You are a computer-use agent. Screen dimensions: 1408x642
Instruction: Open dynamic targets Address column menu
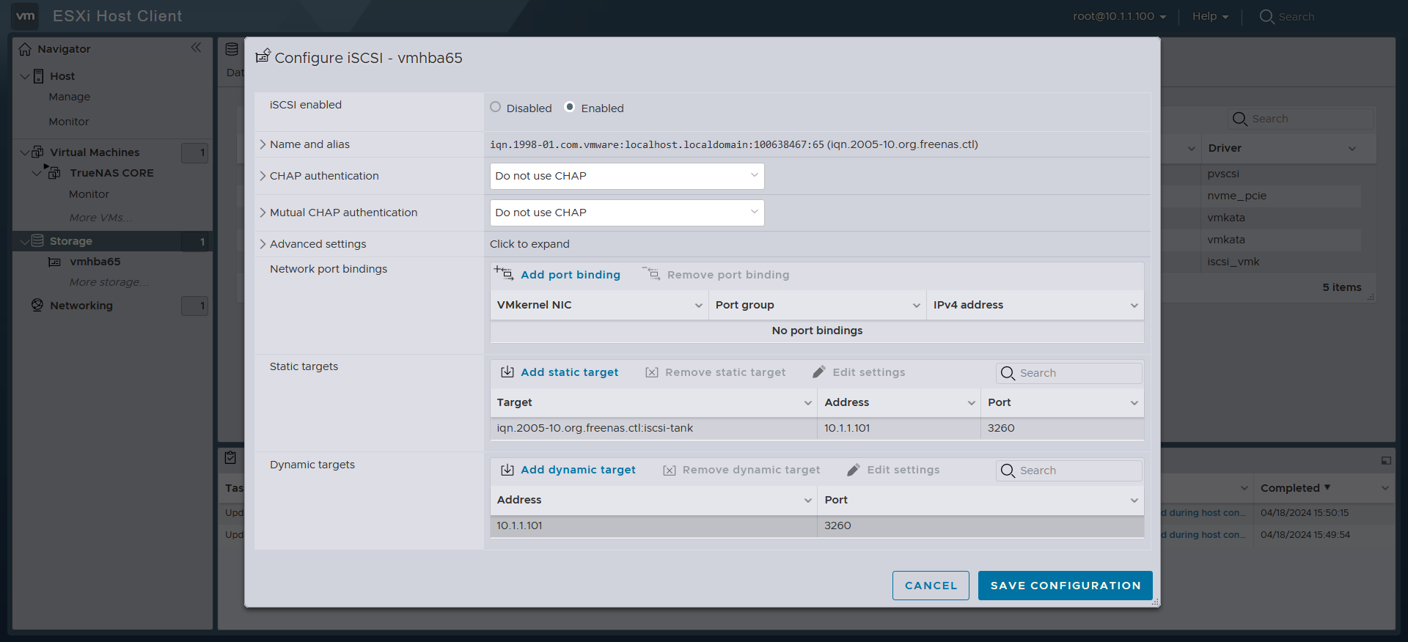point(807,501)
